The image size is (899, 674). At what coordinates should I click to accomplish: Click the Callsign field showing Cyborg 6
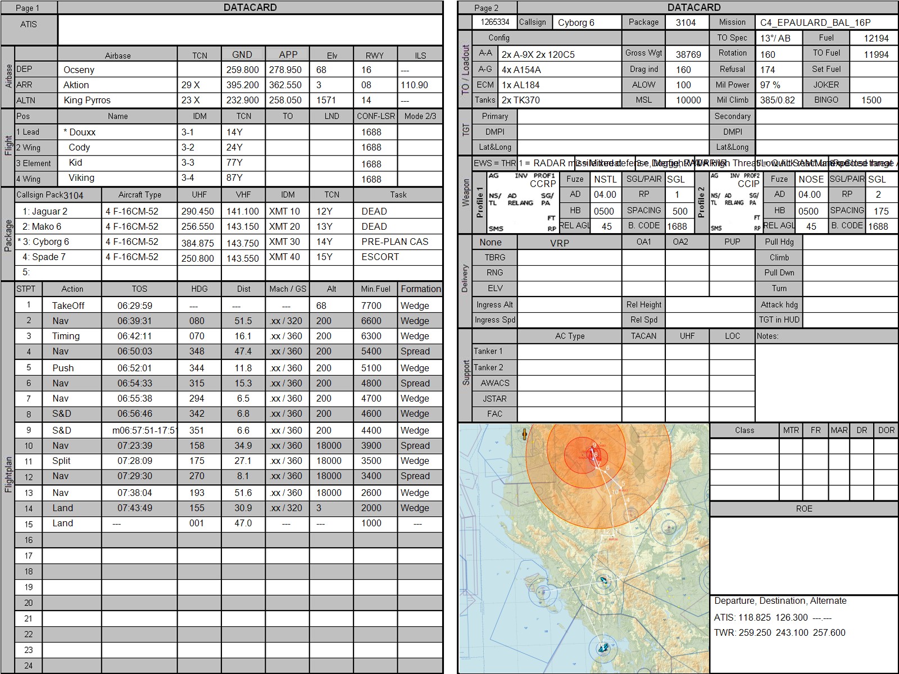pos(587,22)
